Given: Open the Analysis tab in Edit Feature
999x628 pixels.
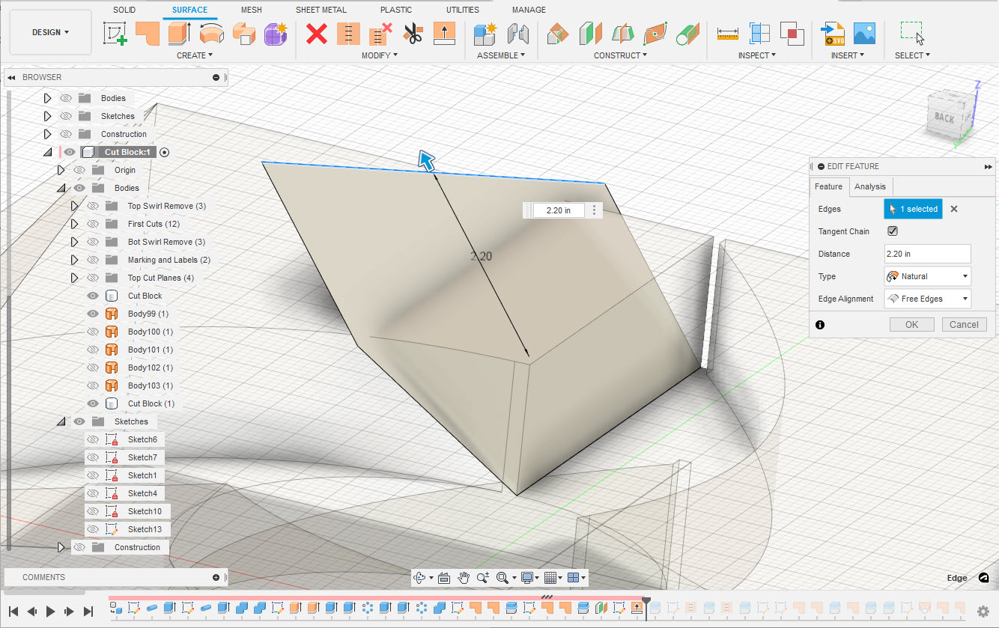Looking at the screenshot, I should pyautogui.click(x=870, y=186).
